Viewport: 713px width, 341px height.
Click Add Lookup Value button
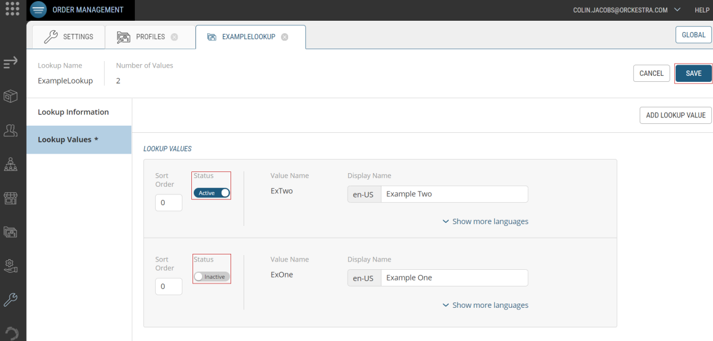click(x=676, y=115)
